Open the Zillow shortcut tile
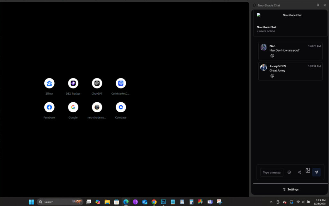329x206 pixels. pos(49,83)
